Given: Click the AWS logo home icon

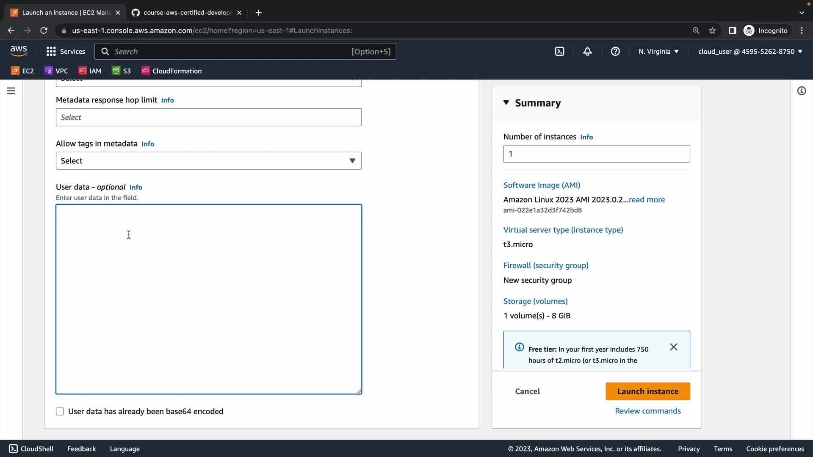Looking at the screenshot, I should (x=19, y=51).
